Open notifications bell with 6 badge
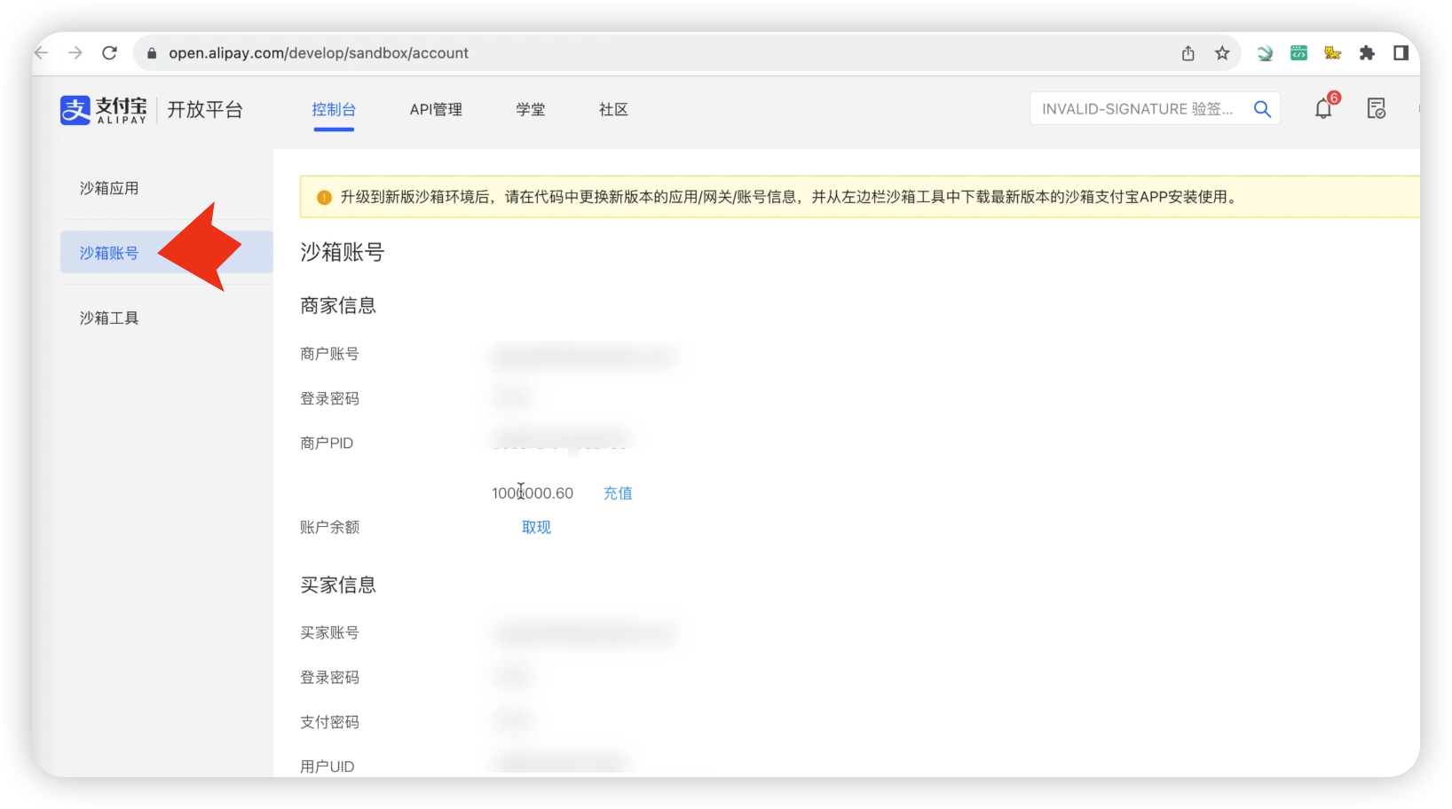1452x809 pixels. click(1325, 107)
